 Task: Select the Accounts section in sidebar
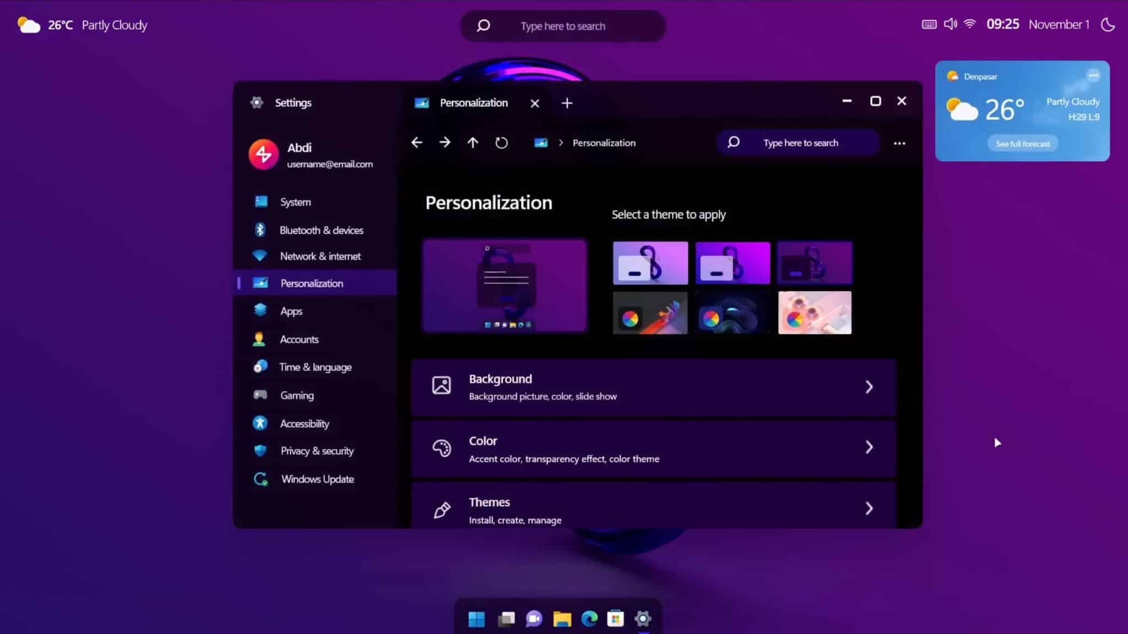[299, 339]
